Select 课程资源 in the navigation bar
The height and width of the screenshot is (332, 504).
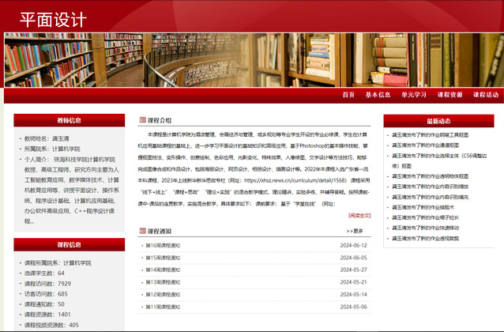pyautogui.click(x=449, y=95)
